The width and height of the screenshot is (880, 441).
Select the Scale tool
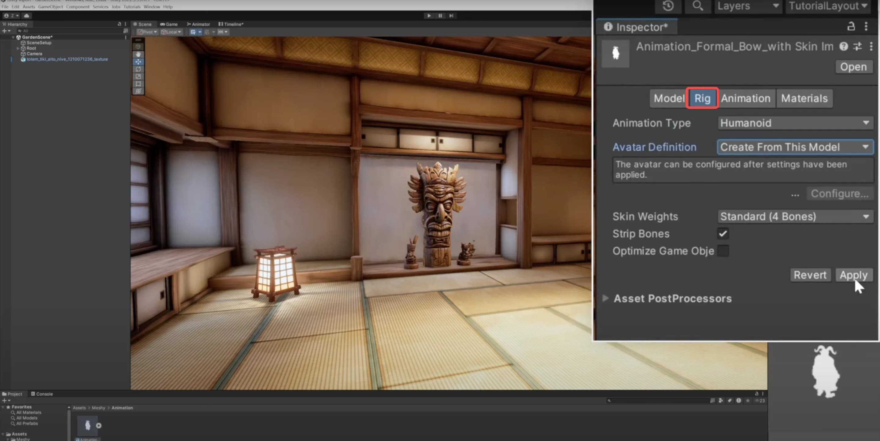138,76
